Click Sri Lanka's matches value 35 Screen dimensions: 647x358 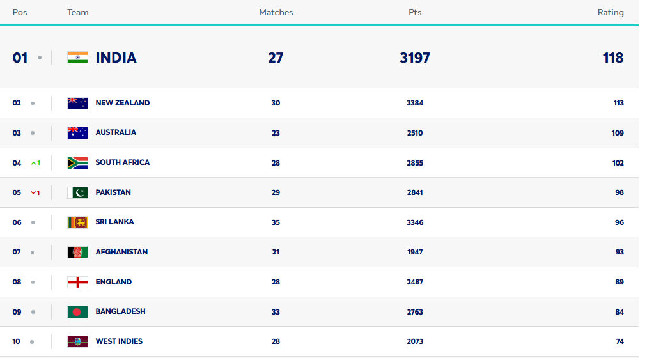276,222
